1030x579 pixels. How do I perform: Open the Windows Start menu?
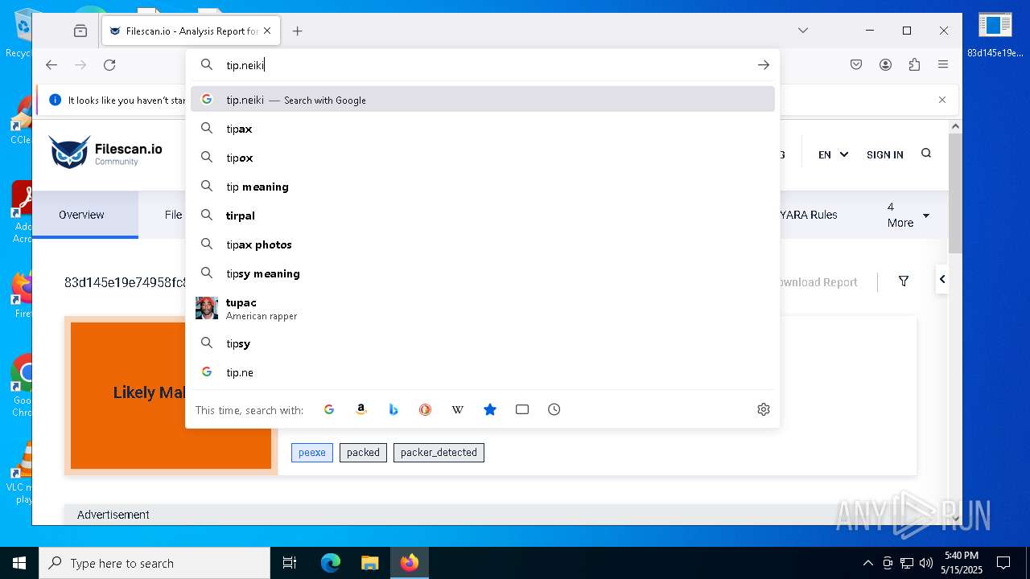click(x=19, y=563)
